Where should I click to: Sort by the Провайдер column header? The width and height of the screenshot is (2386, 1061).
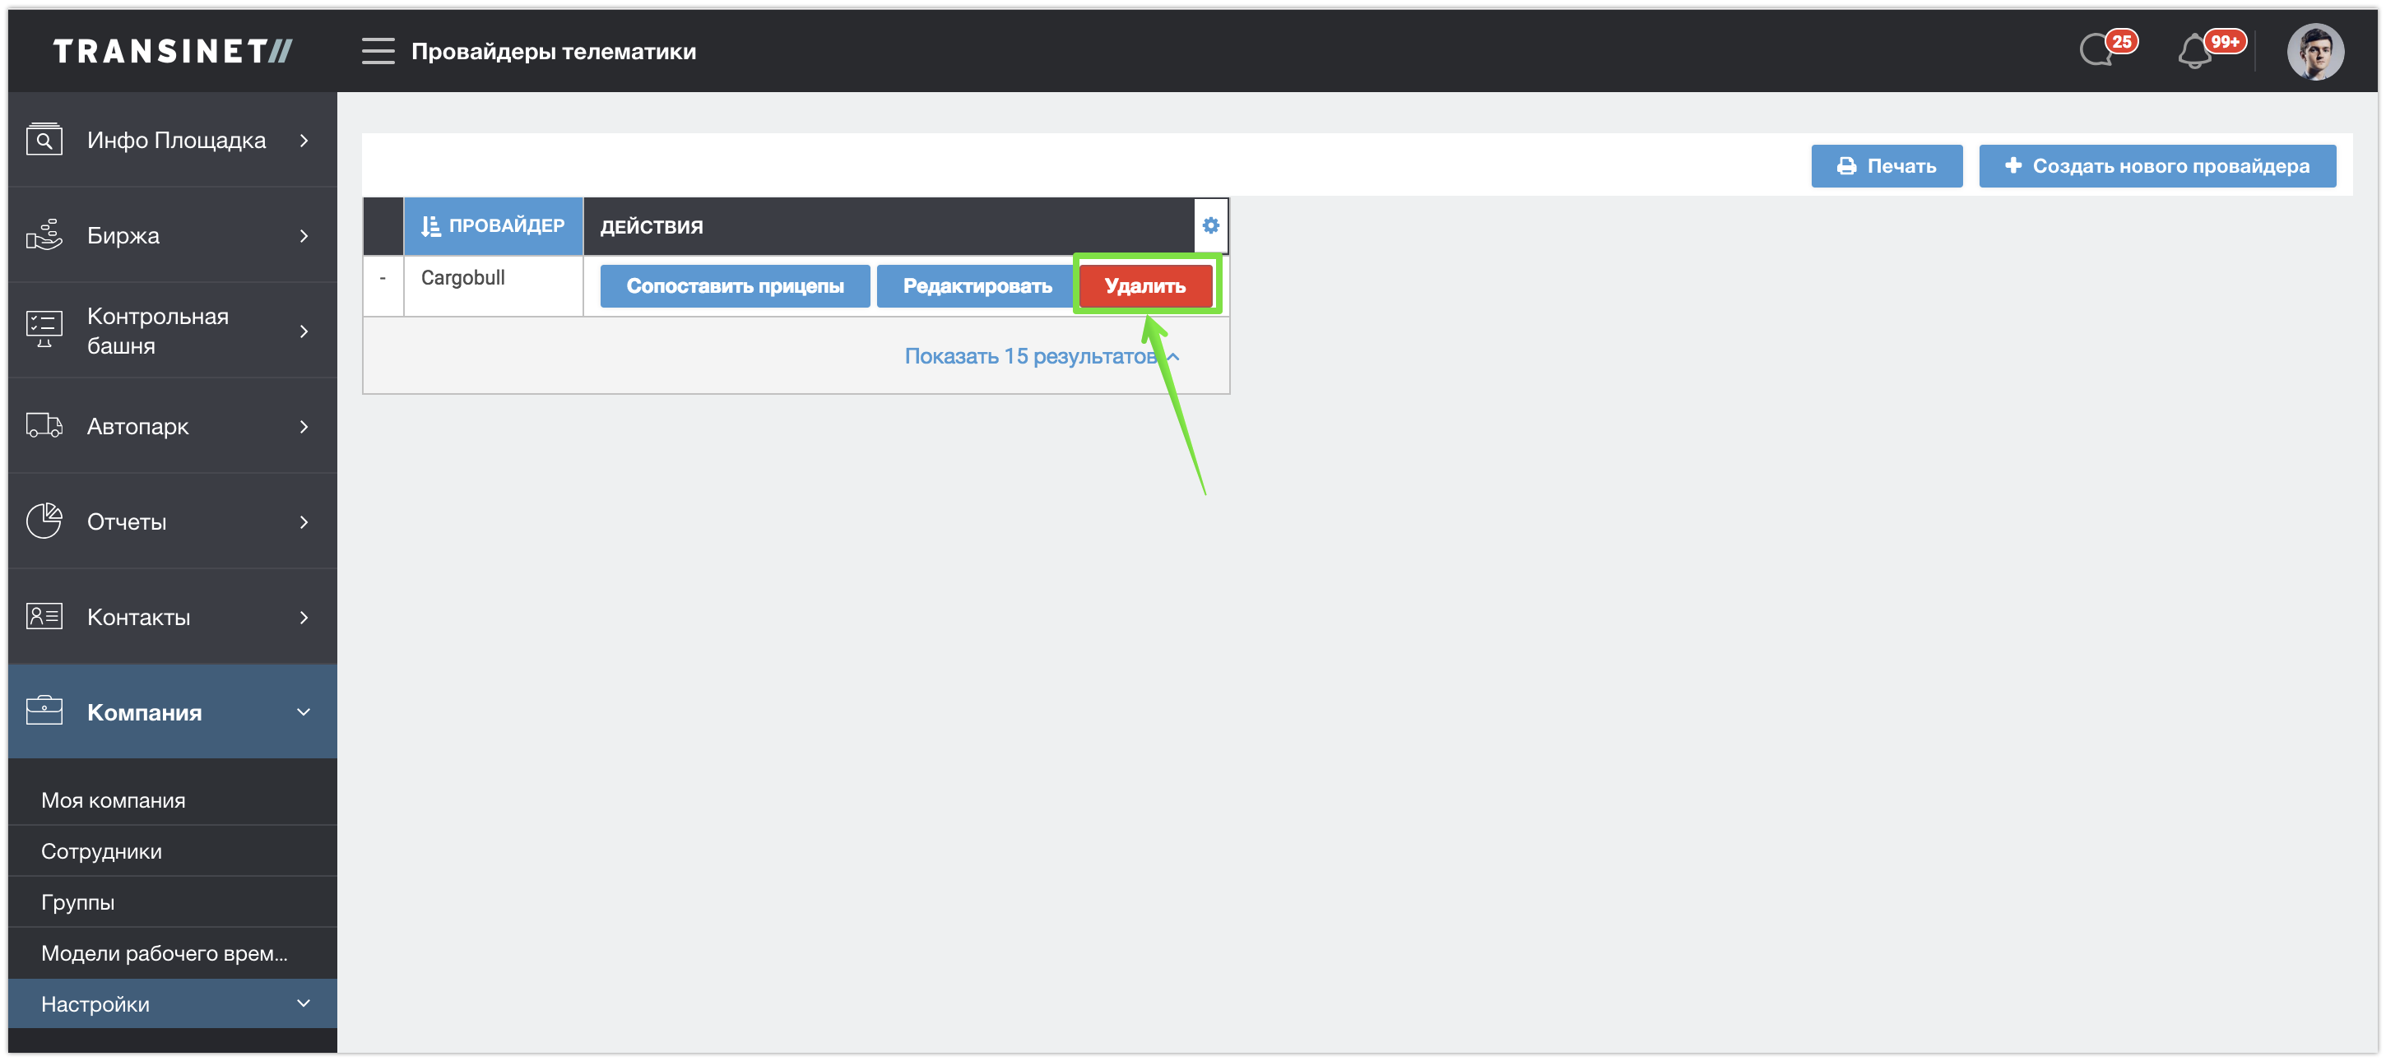493,226
